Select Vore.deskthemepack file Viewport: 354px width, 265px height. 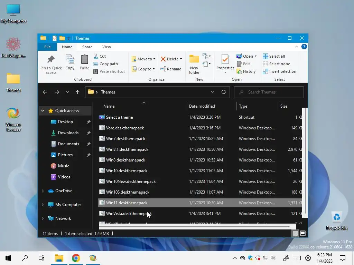tap(200, 128)
